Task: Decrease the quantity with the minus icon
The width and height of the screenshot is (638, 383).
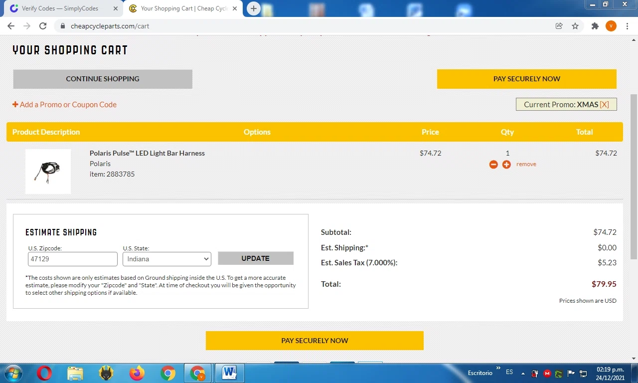Action: pos(493,165)
